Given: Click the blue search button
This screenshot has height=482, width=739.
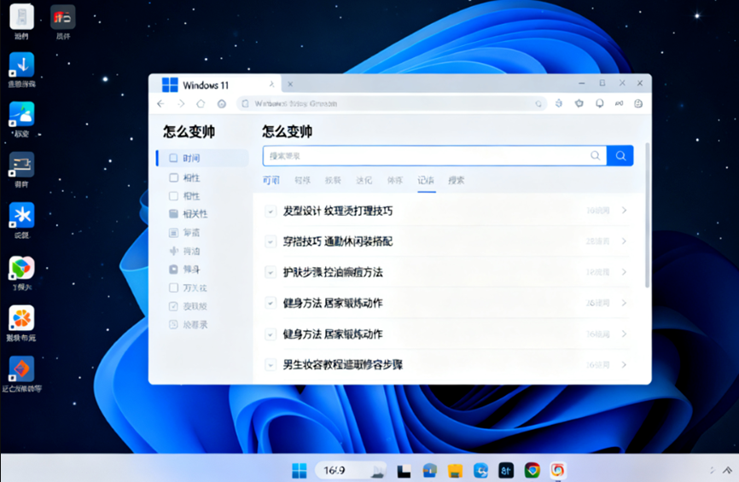Looking at the screenshot, I should 620,156.
